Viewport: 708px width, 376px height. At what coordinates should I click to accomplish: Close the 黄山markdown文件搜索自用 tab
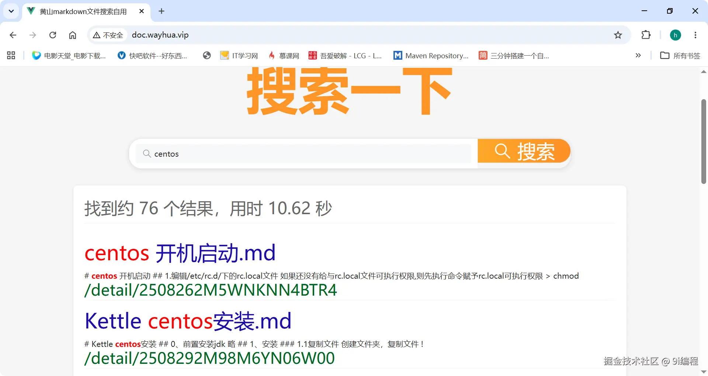point(142,11)
